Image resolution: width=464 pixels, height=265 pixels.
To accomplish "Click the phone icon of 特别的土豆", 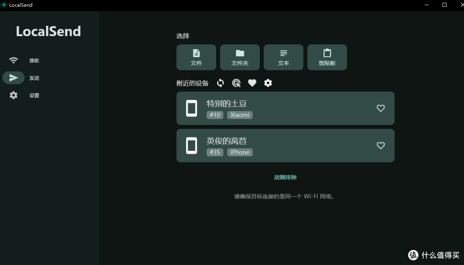I will (x=192, y=108).
